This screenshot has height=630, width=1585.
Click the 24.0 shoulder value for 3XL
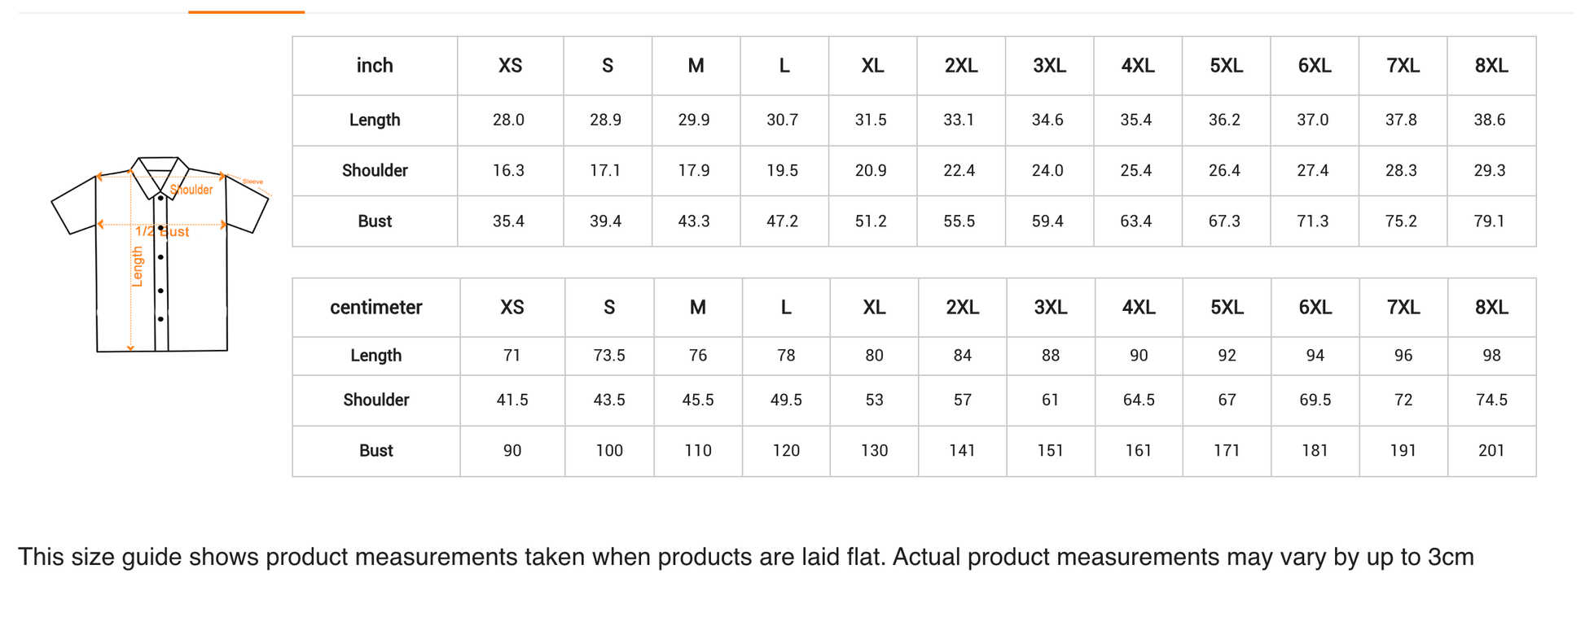coord(1047,171)
